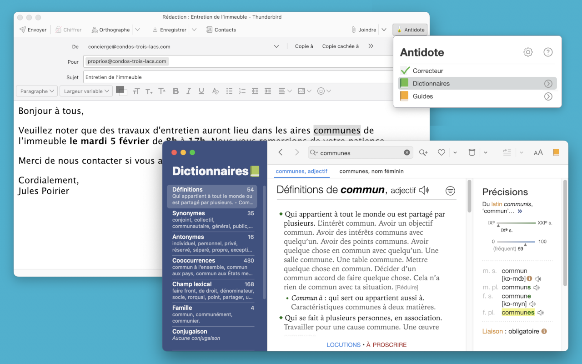
Task: Apply bulleted list
Action: [229, 91]
